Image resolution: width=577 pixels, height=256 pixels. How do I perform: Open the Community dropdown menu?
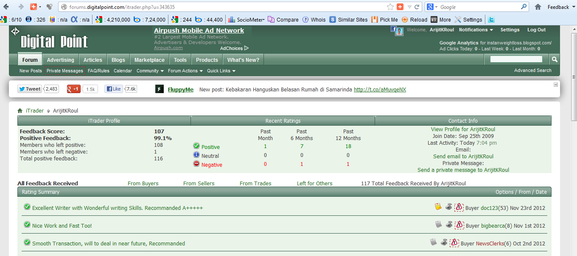150,71
